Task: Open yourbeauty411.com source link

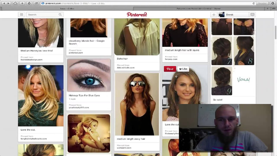Action: click(79, 107)
